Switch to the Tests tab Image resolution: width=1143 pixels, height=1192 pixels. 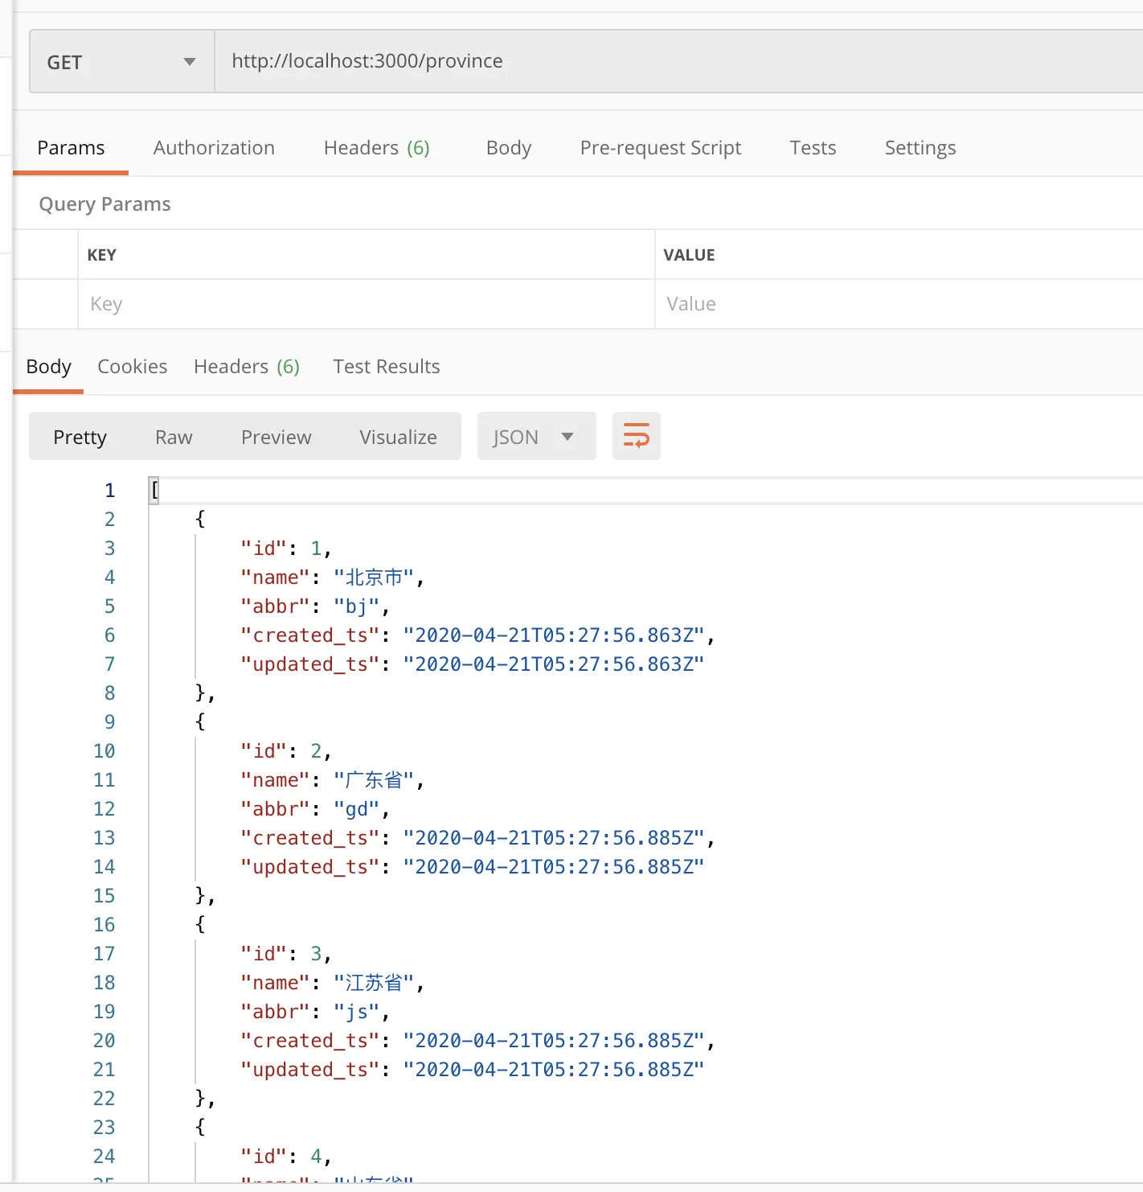point(813,148)
